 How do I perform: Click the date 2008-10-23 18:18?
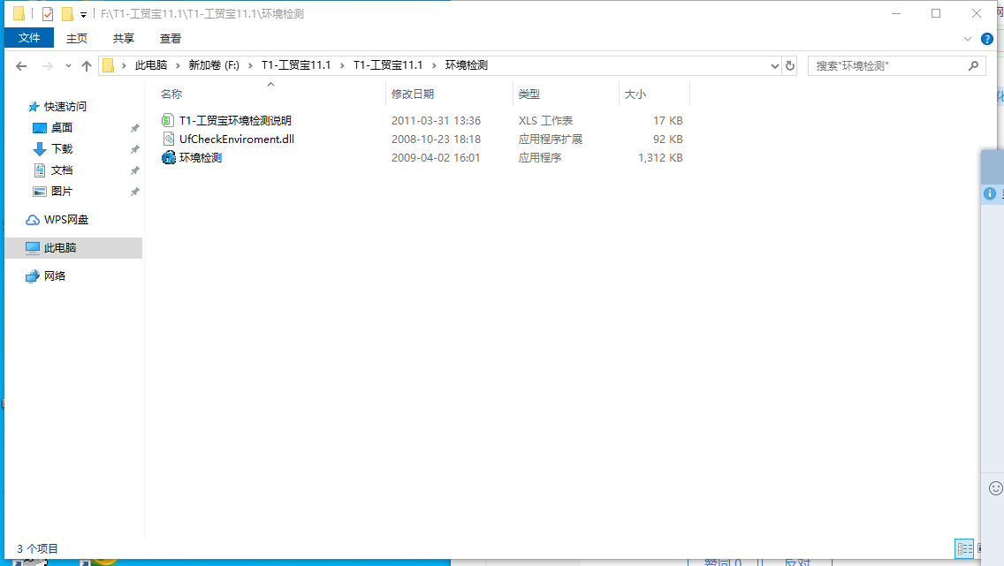click(x=436, y=139)
